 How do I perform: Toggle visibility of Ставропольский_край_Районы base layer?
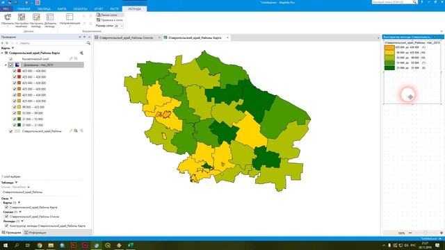click(11, 131)
